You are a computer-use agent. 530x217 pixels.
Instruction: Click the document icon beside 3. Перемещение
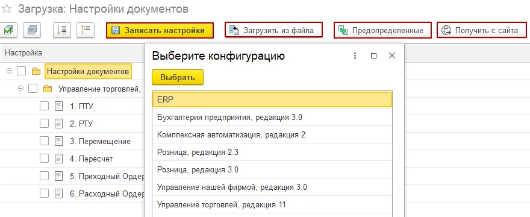click(59, 141)
